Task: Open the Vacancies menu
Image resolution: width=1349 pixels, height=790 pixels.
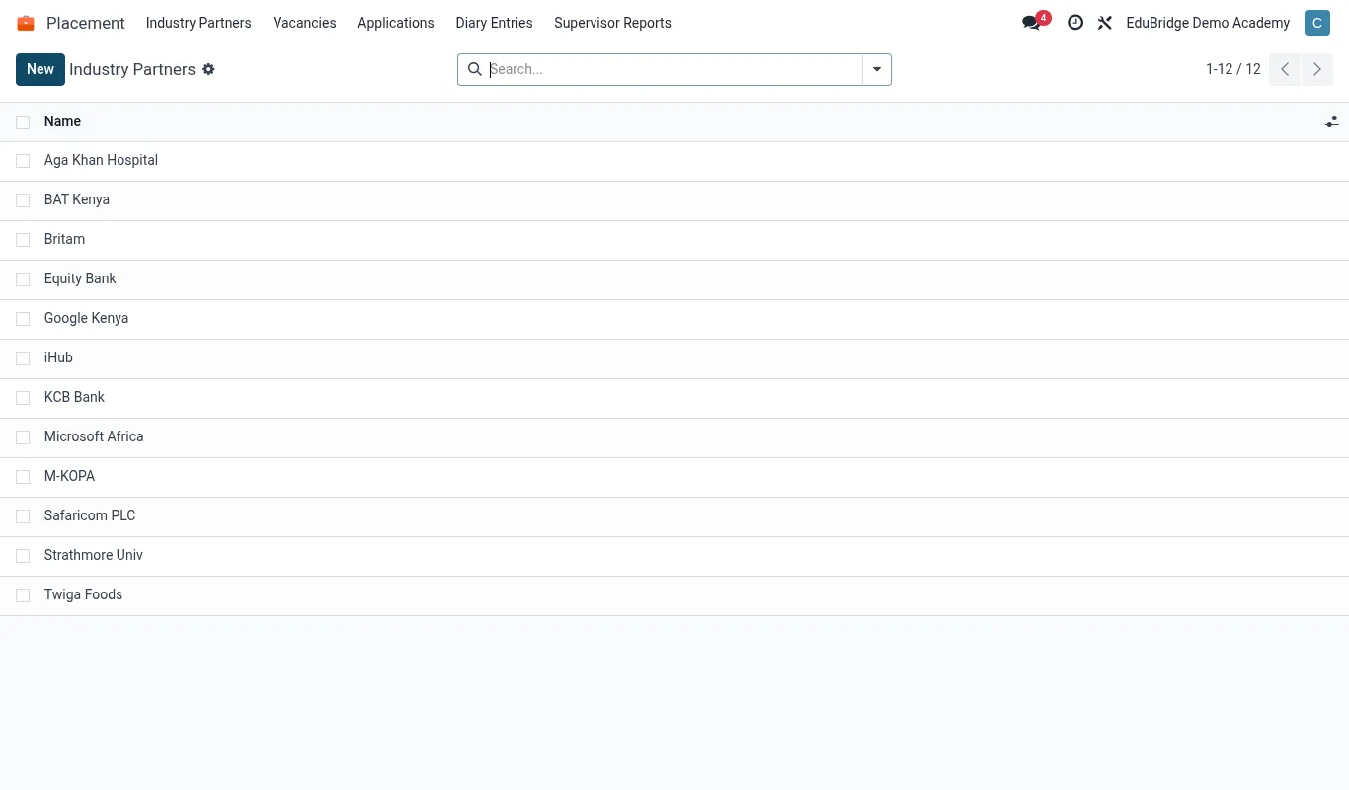Action: click(x=304, y=23)
